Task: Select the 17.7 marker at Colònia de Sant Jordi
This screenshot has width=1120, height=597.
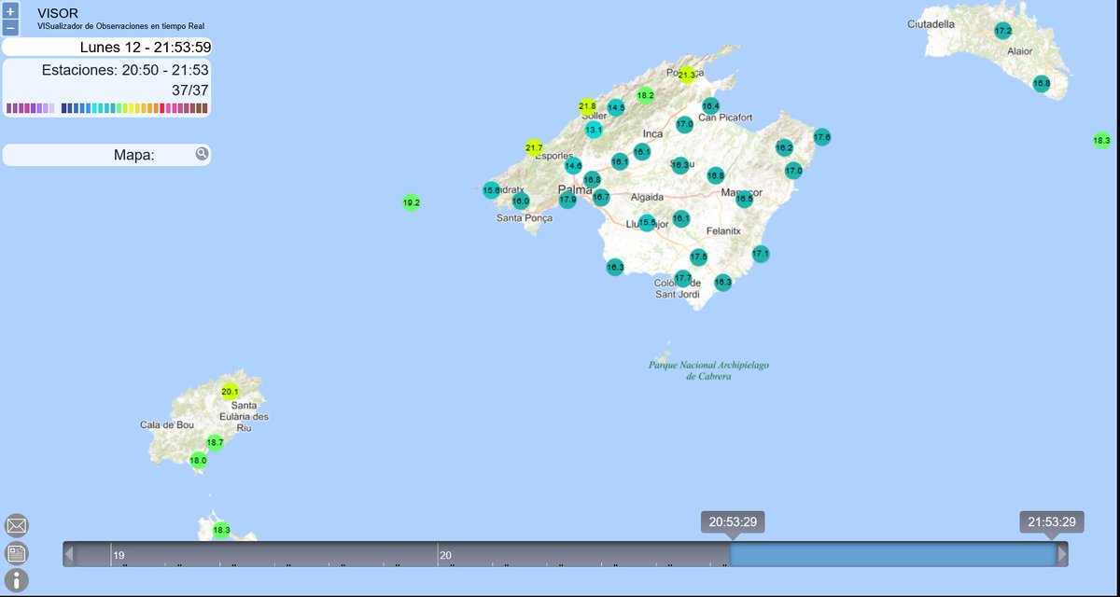Action: (x=683, y=278)
